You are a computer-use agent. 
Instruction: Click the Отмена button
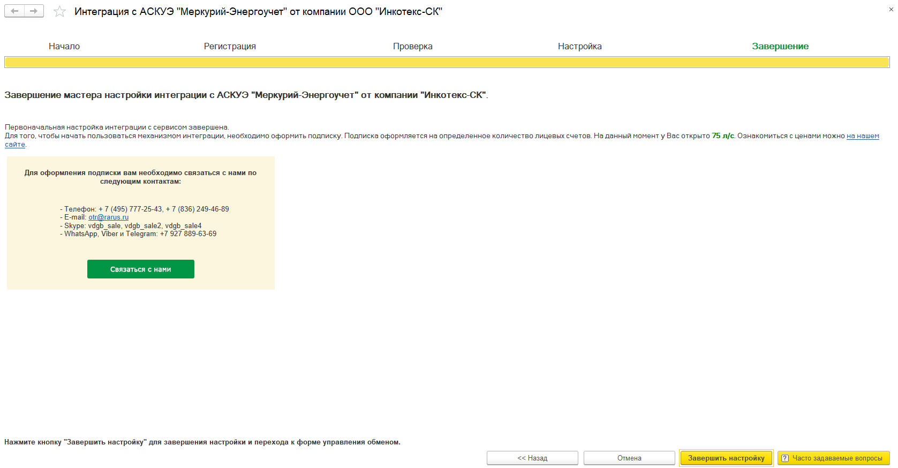click(629, 458)
